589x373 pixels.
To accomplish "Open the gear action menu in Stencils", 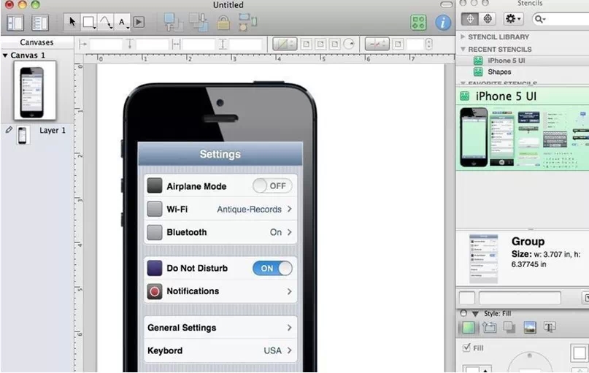I will pos(513,18).
